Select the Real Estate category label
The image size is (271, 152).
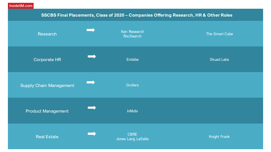point(47,137)
